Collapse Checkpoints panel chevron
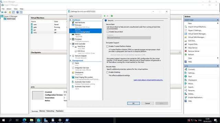 coord(180,52)
